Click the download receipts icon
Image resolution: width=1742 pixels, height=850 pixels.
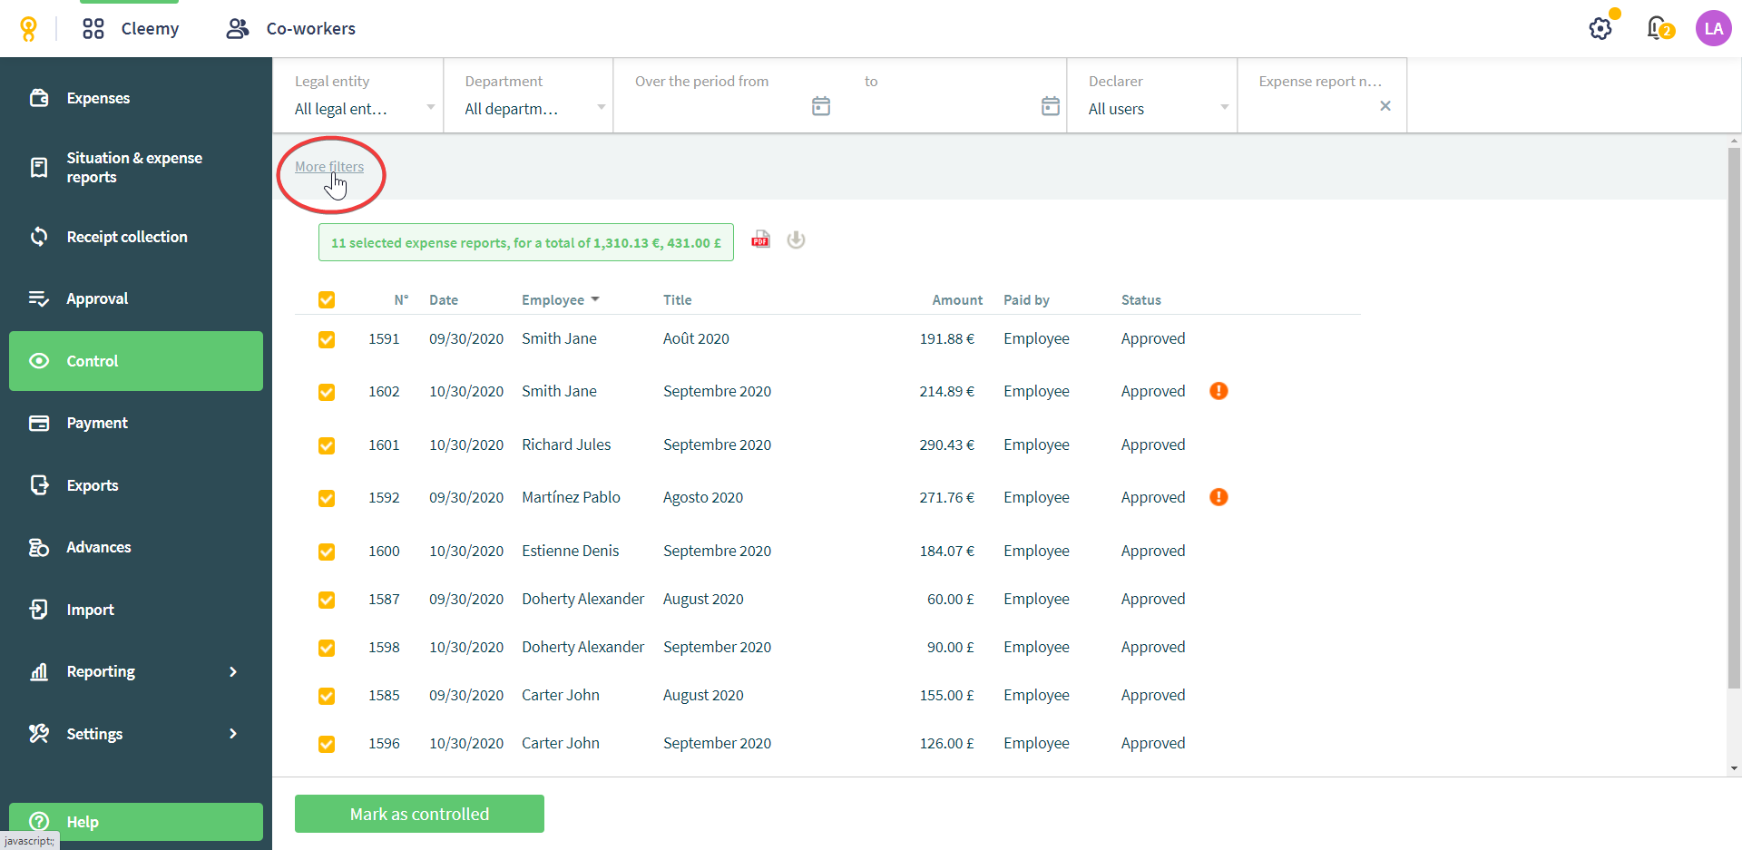pos(796,239)
